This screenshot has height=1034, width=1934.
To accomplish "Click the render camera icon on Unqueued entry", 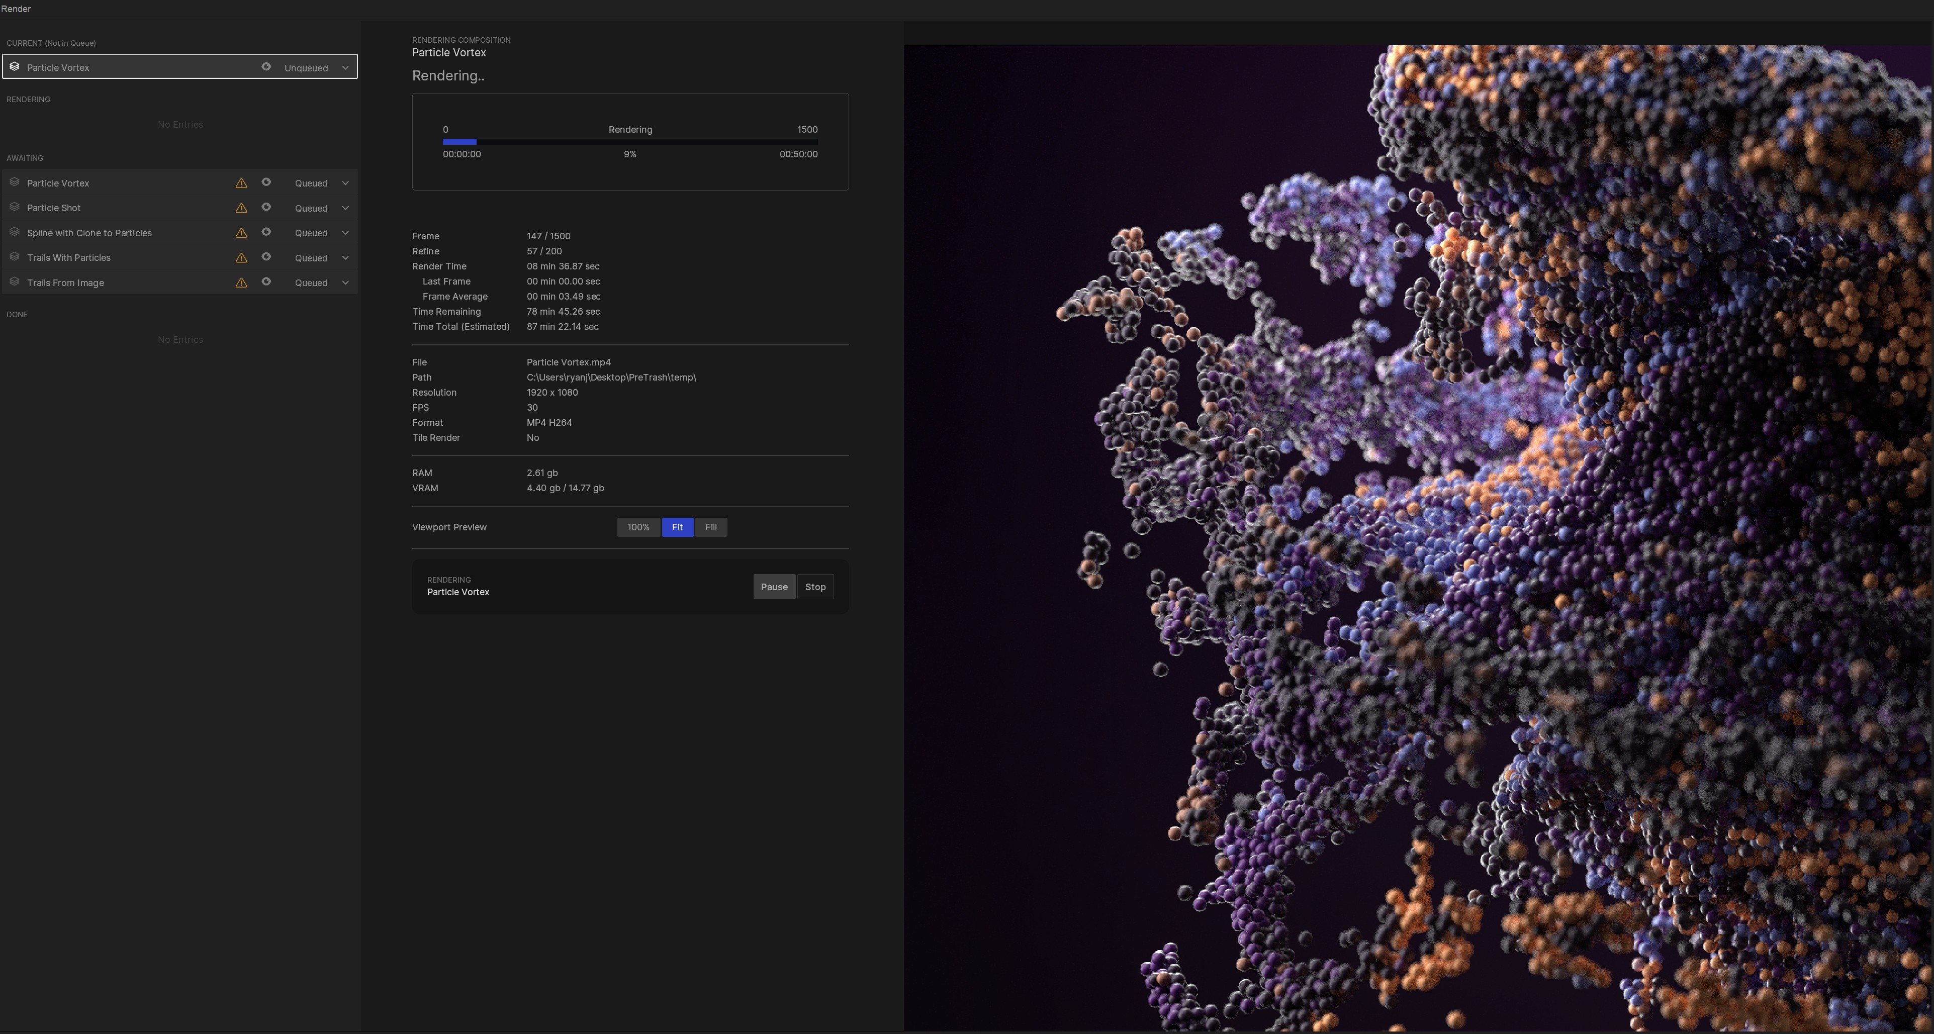I will [x=266, y=67].
